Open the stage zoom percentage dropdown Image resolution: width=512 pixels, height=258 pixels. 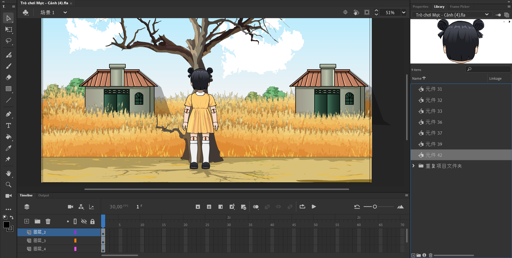pos(404,13)
